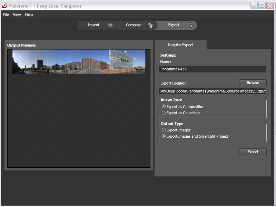The width and height of the screenshot is (276, 207).
Task: Click the panorama image in Output Preview
Action: [x=79, y=61]
